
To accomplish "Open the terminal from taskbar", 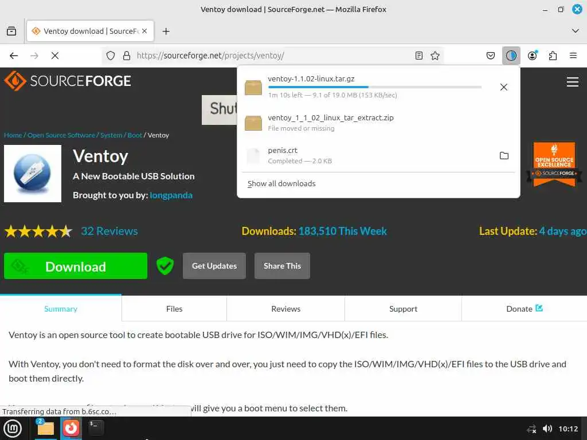I will [96, 429].
